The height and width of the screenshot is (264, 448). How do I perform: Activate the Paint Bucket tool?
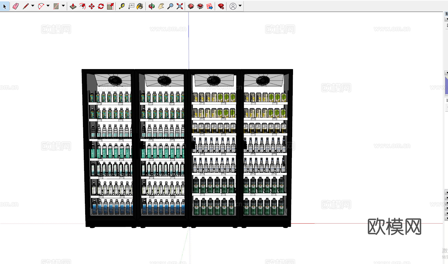tap(140, 6)
